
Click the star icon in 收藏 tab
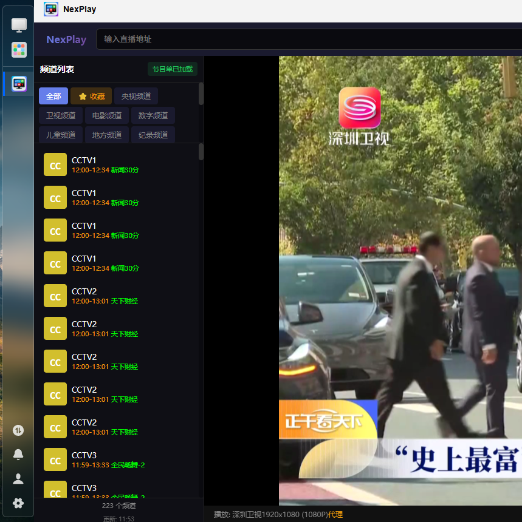point(83,97)
